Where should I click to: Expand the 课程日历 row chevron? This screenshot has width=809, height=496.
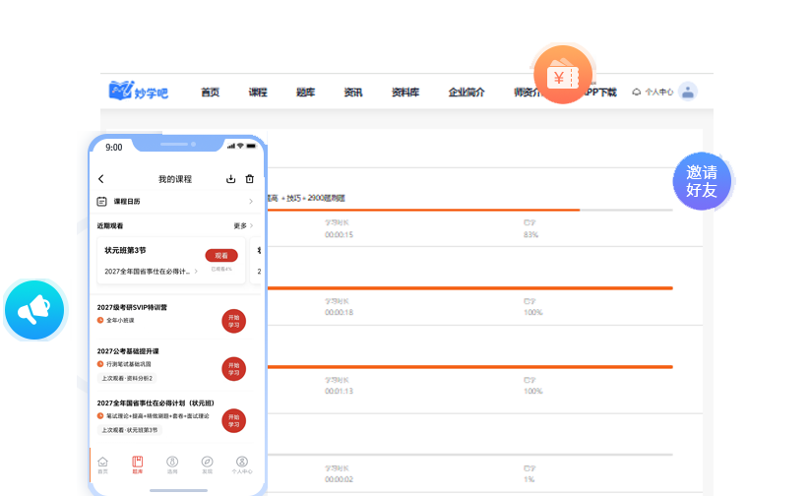tap(251, 202)
